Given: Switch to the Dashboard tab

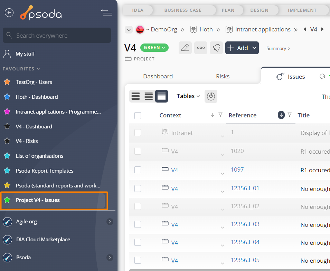Looking at the screenshot, I should (158, 76).
